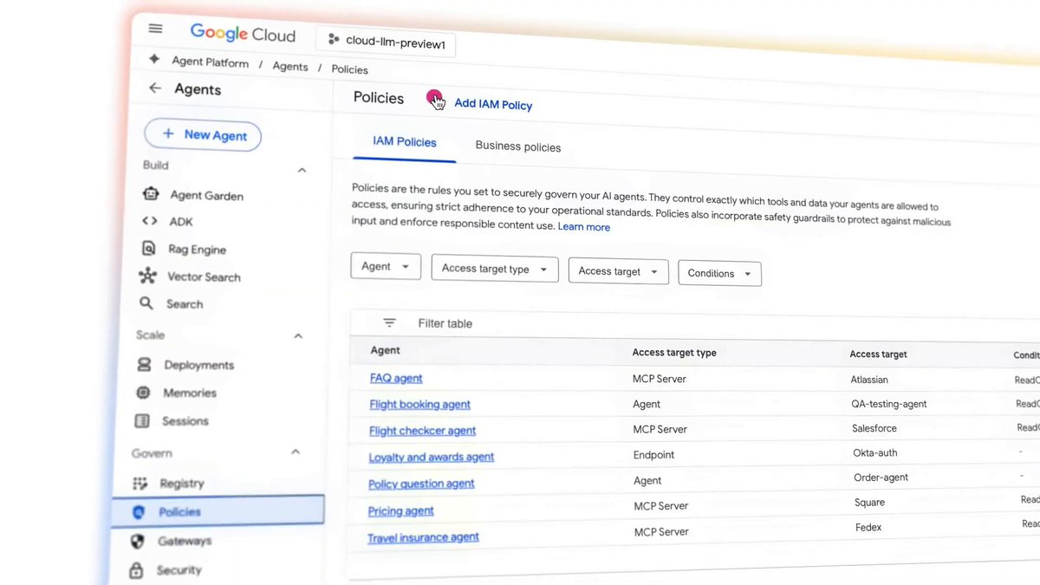Viewport: 1040px width, 585px height.
Task: Open the cloud-llm-preview1 project selector
Action: click(x=387, y=41)
